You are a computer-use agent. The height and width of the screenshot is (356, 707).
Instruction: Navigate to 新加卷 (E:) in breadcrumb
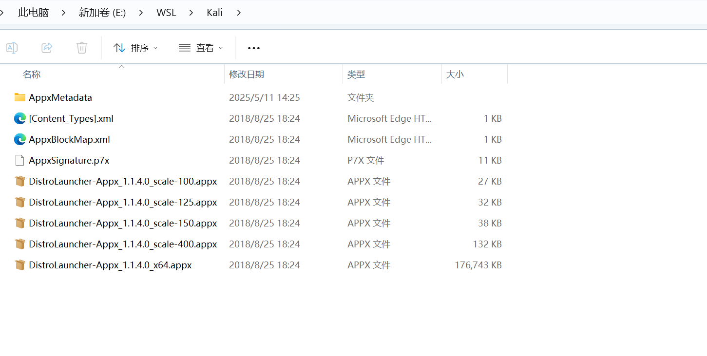click(x=102, y=13)
